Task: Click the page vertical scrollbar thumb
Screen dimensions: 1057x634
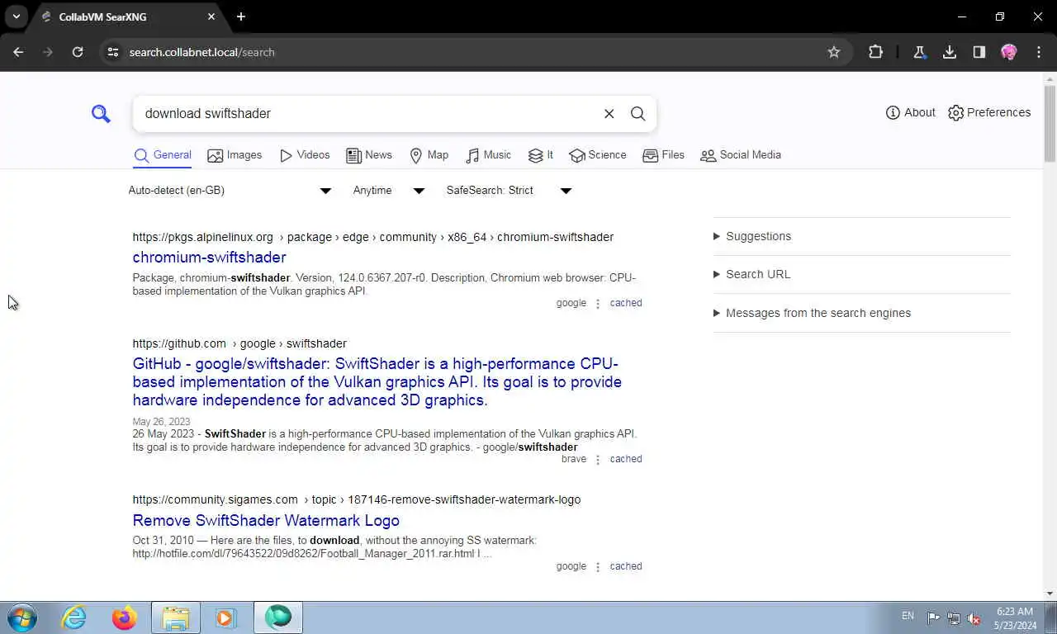Action: 1050,123
